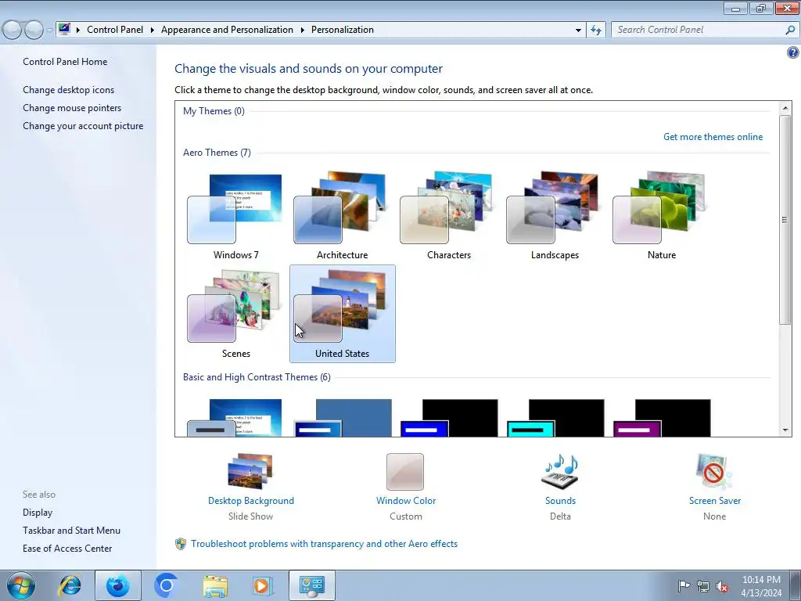
Task: Click the My Themes (0) heading
Action: pos(214,111)
